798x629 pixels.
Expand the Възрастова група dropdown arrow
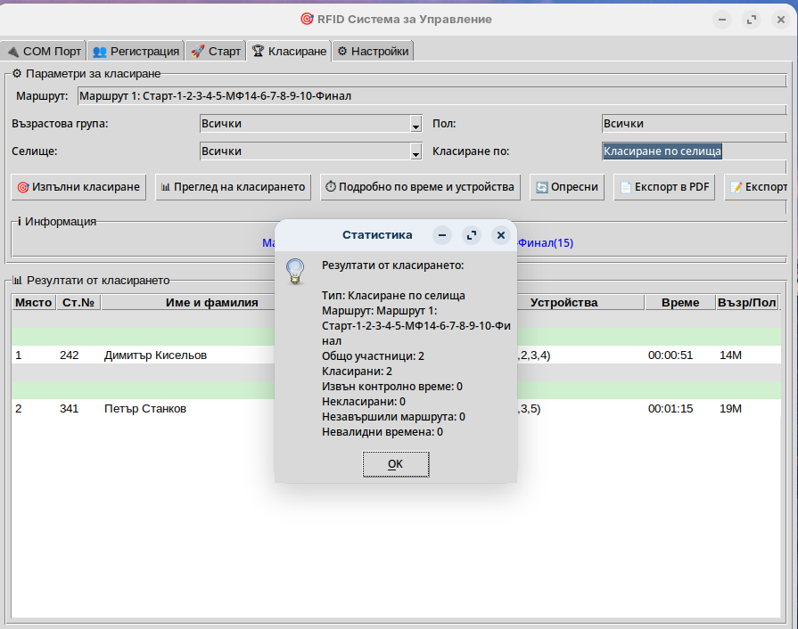click(415, 125)
